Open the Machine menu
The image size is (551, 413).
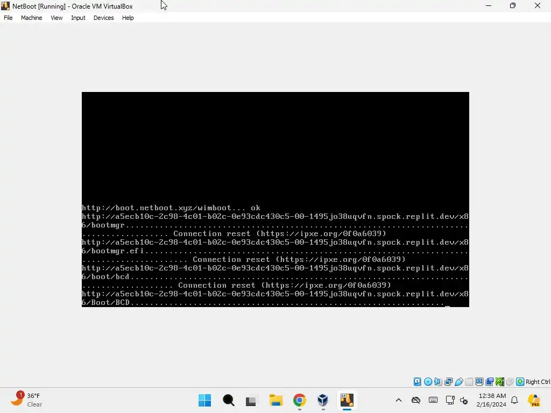pos(32,18)
